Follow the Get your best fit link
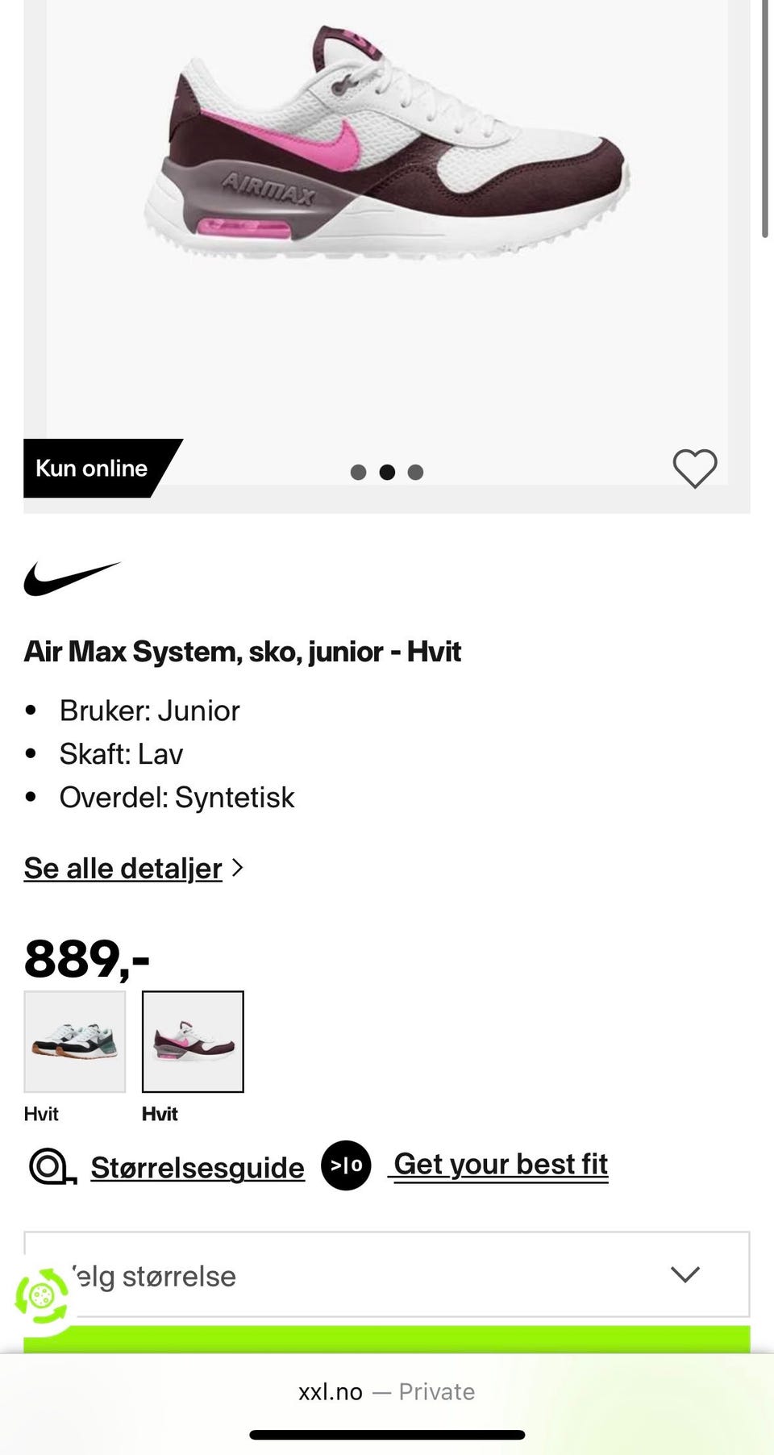Screen dimensions: 774x1455 click(501, 1165)
